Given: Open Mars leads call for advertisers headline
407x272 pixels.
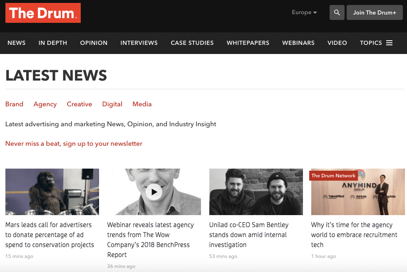Looking at the screenshot, I should [50, 235].
